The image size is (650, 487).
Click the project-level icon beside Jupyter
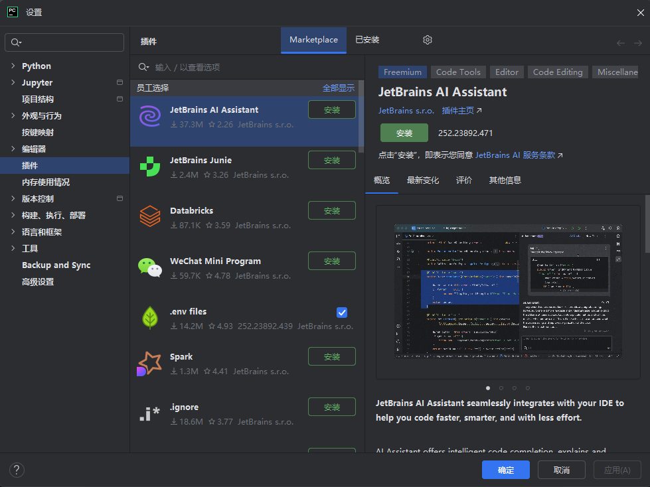120,82
